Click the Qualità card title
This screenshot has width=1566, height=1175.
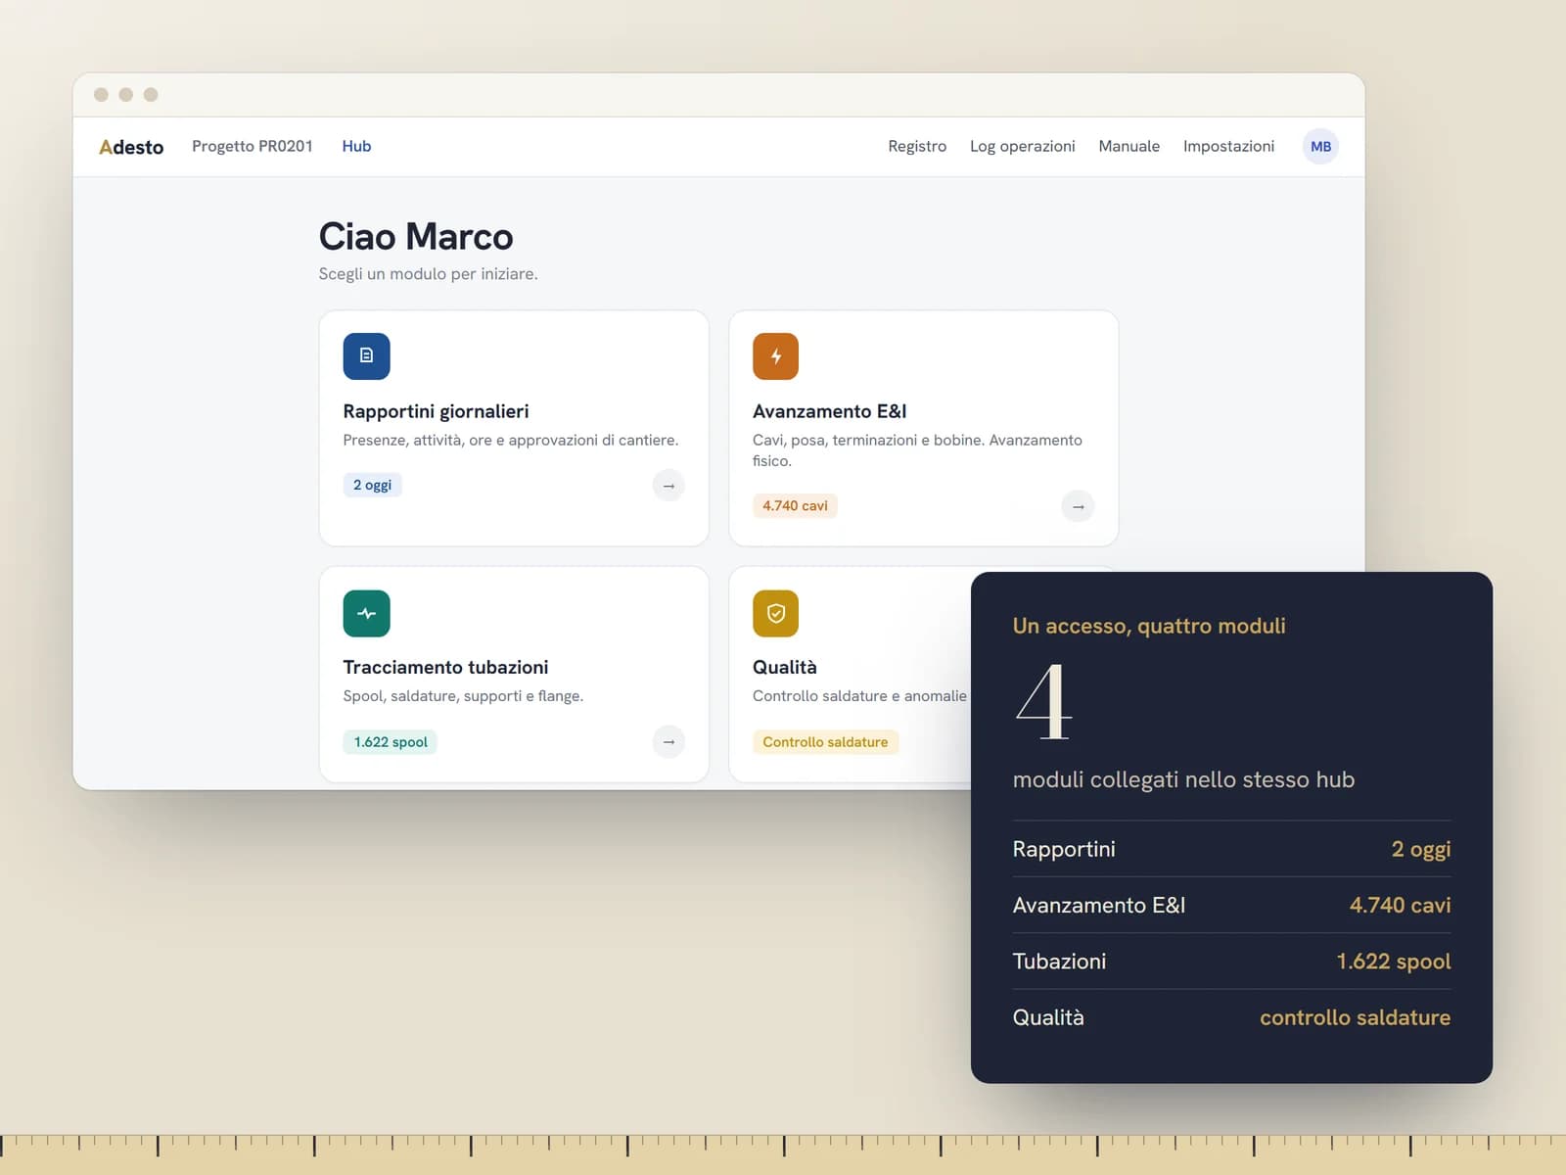pos(784,667)
